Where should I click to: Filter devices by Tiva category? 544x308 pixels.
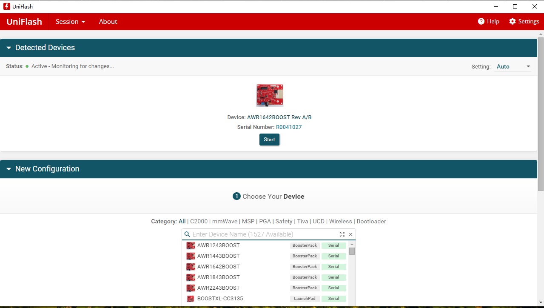point(302,221)
